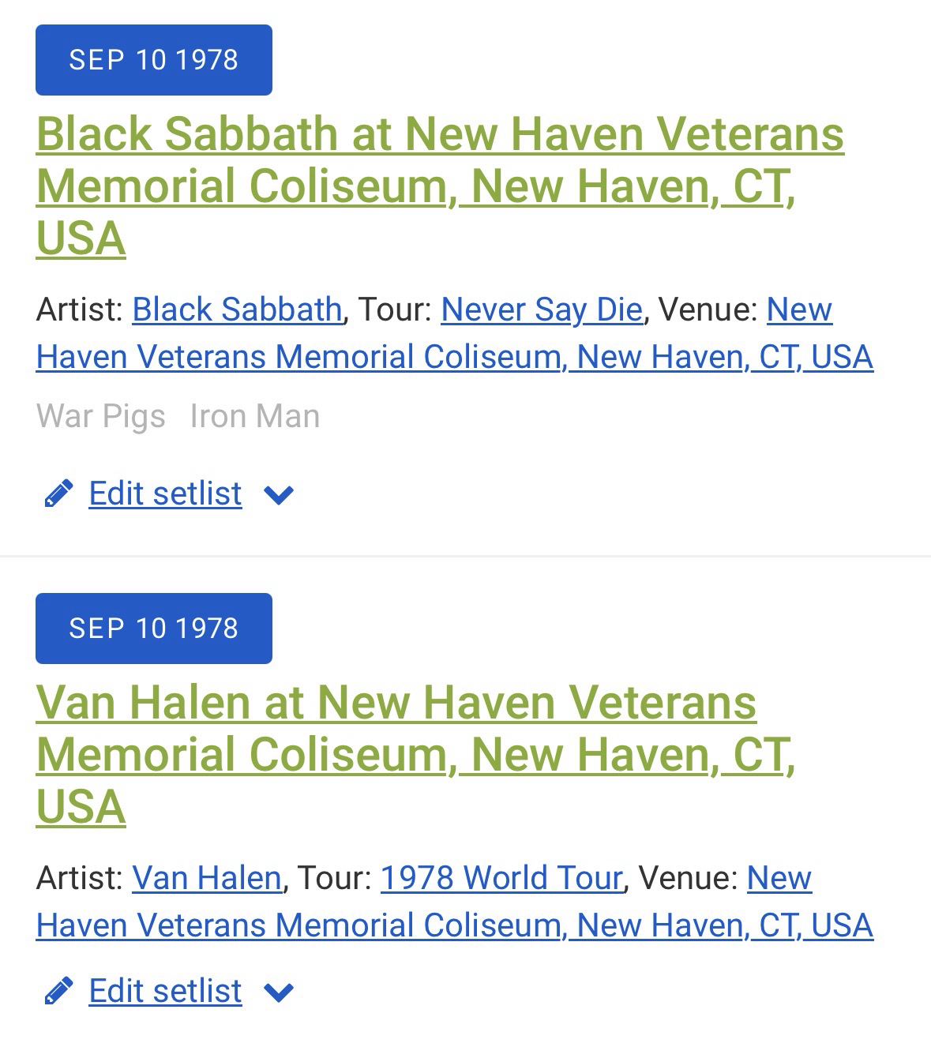Open the Never Say Die tour link

point(541,310)
